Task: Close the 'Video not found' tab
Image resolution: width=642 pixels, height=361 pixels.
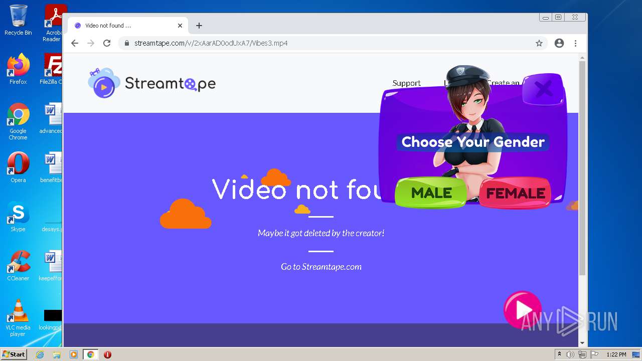Action: (180, 26)
